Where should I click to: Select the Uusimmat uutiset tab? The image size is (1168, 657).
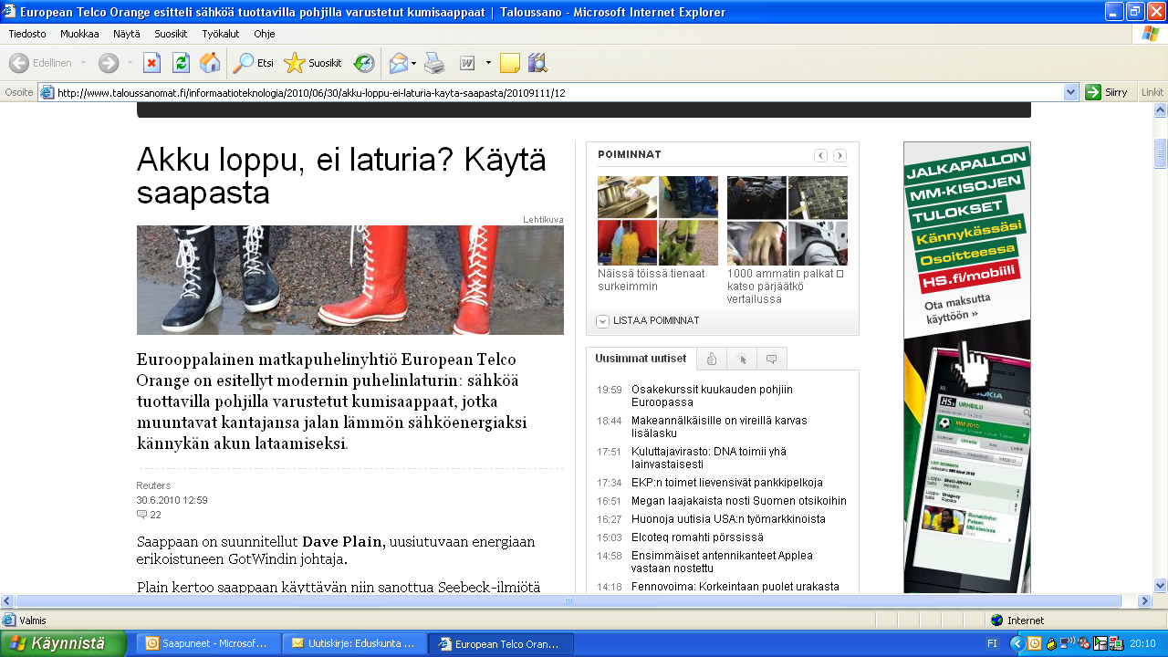tap(641, 359)
